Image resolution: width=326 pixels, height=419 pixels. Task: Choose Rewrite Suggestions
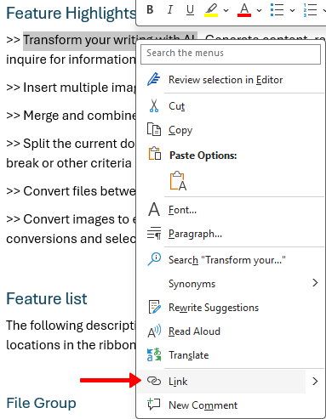tap(231, 308)
